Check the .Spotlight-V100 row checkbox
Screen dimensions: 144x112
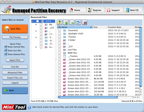[x=59, y=34]
